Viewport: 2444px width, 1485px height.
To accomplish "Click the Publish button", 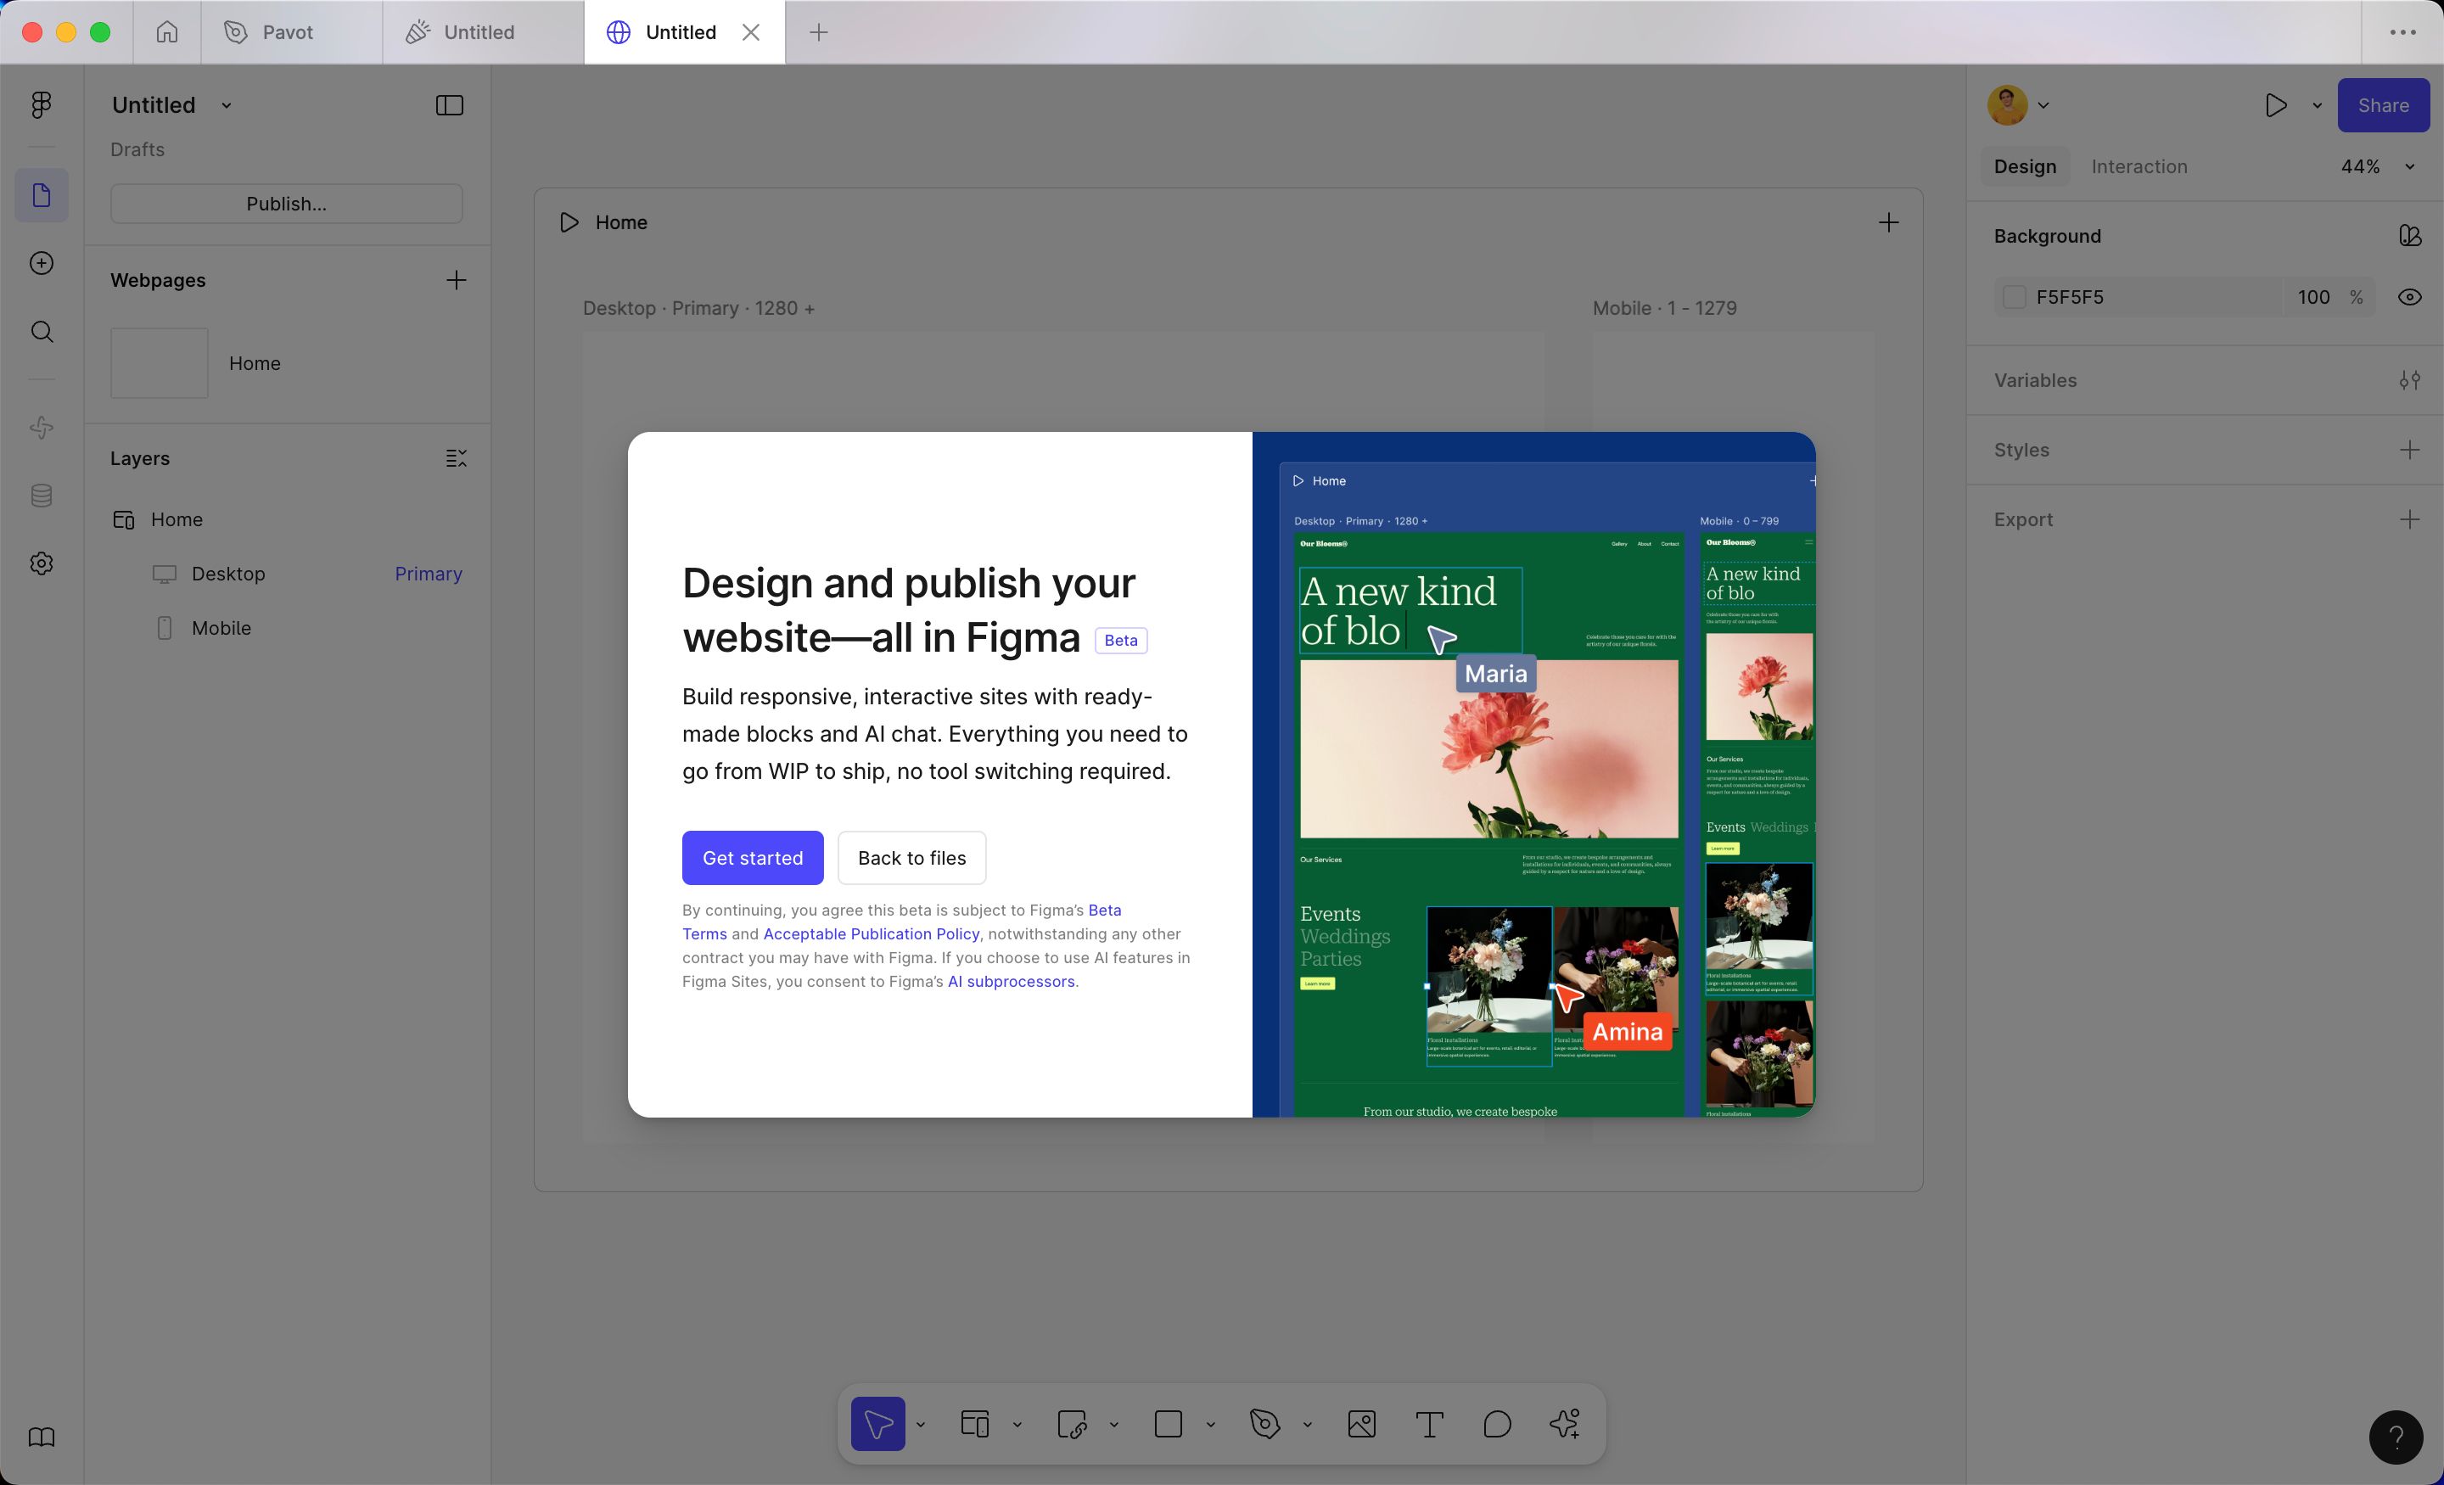I will 287,204.
